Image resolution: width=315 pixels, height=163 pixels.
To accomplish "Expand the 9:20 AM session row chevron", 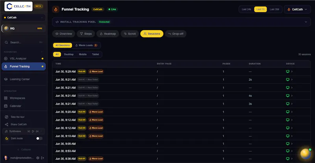I will tap(292, 112).
